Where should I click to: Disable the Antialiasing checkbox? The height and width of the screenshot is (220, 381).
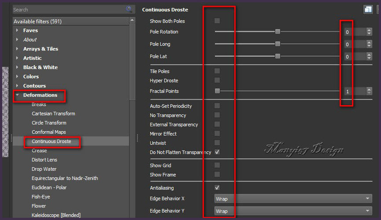(x=217, y=187)
